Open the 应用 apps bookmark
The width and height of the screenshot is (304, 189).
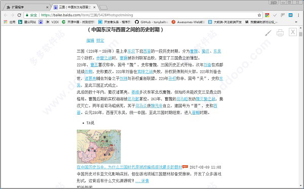point(10,22)
